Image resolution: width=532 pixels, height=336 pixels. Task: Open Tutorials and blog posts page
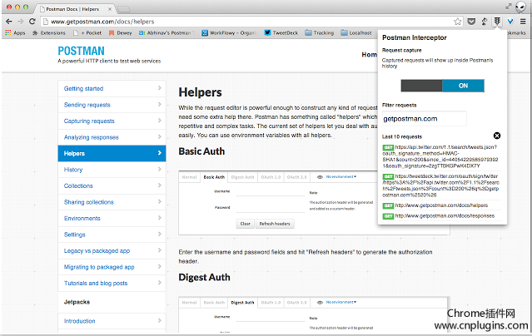point(112,283)
